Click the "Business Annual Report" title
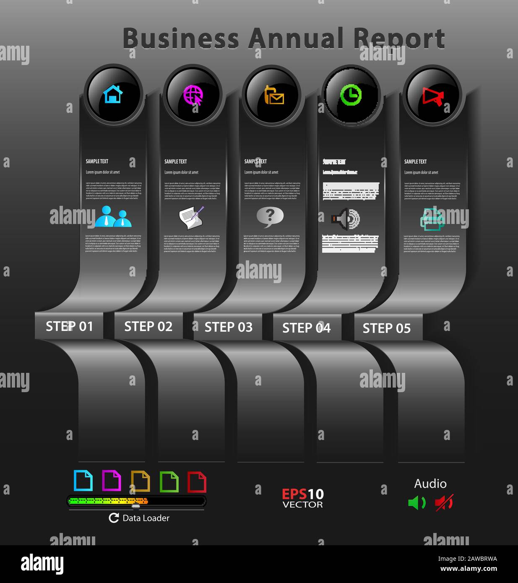 pos(284,38)
